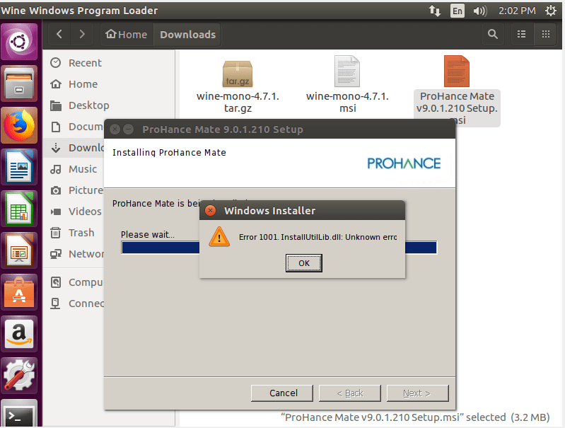Open Trash in Files sidebar

[x=74, y=233]
